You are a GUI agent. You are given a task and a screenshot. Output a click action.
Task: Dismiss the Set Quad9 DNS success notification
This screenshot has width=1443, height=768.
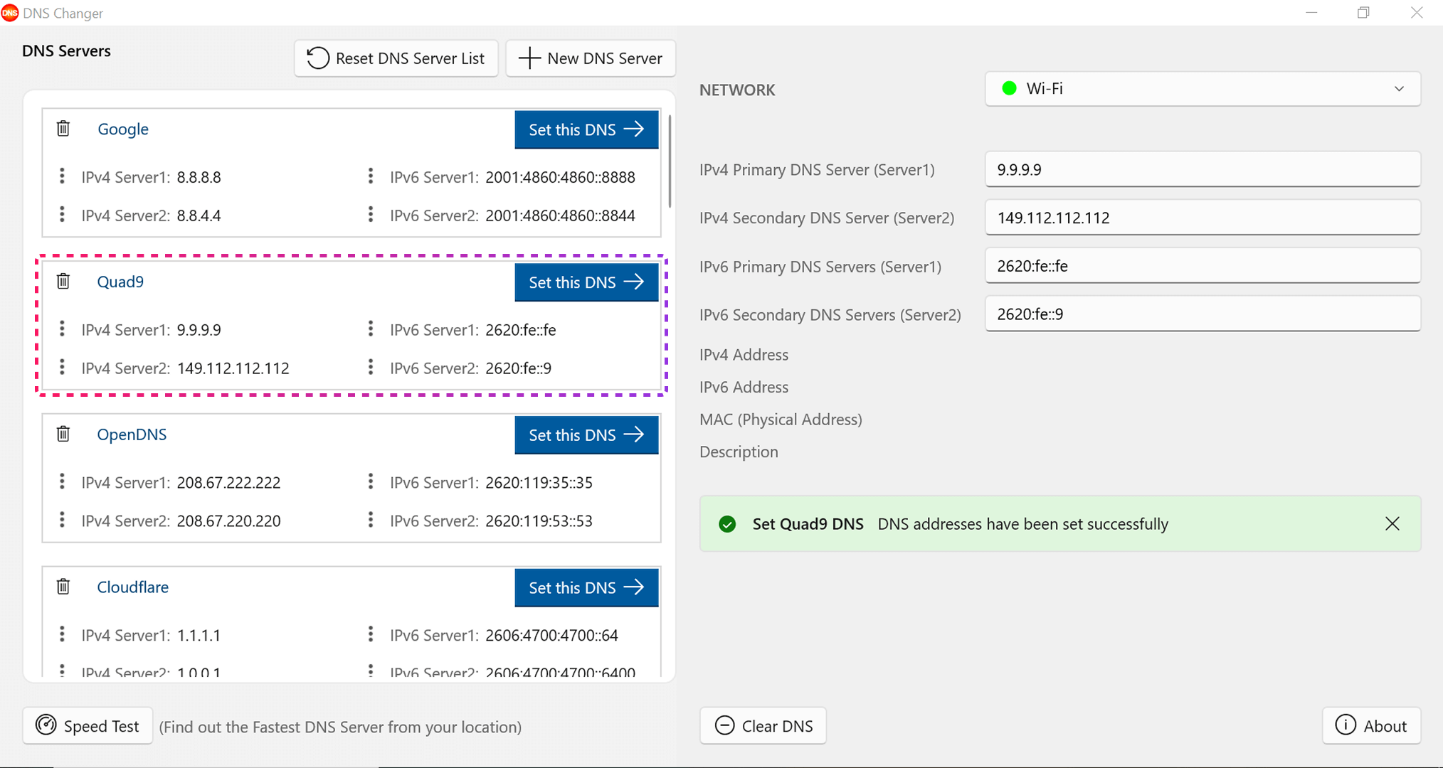[x=1392, y=524]
